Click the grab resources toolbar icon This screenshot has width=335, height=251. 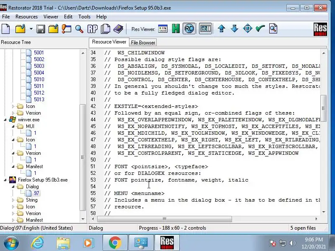[67, 28]
